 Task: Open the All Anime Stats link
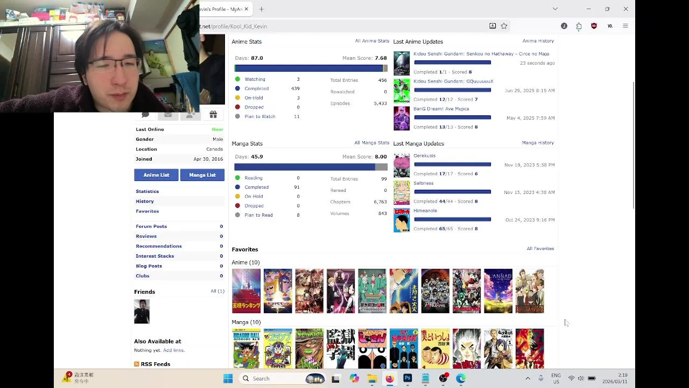click(372, 41)
